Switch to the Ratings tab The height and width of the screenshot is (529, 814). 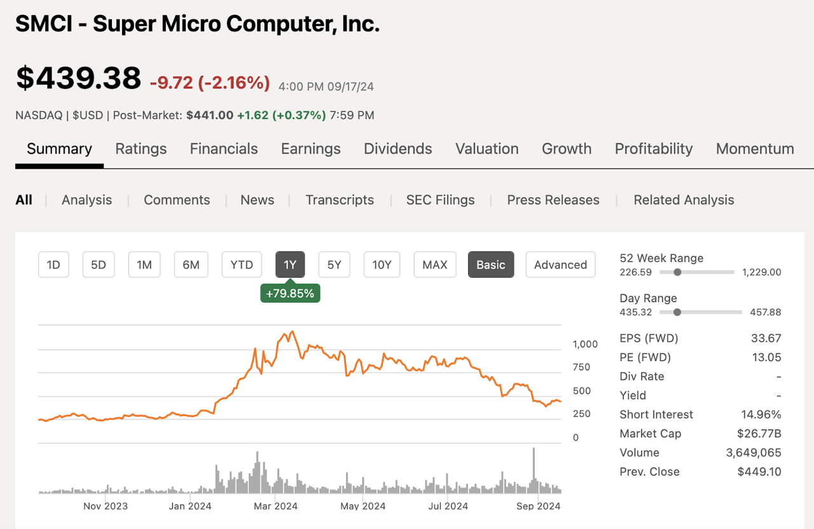point(141,148)
